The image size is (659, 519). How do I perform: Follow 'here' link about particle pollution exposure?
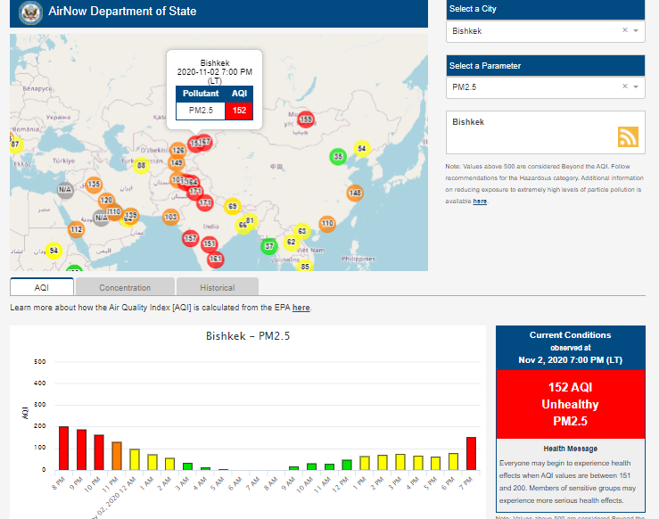pos(480,202)
